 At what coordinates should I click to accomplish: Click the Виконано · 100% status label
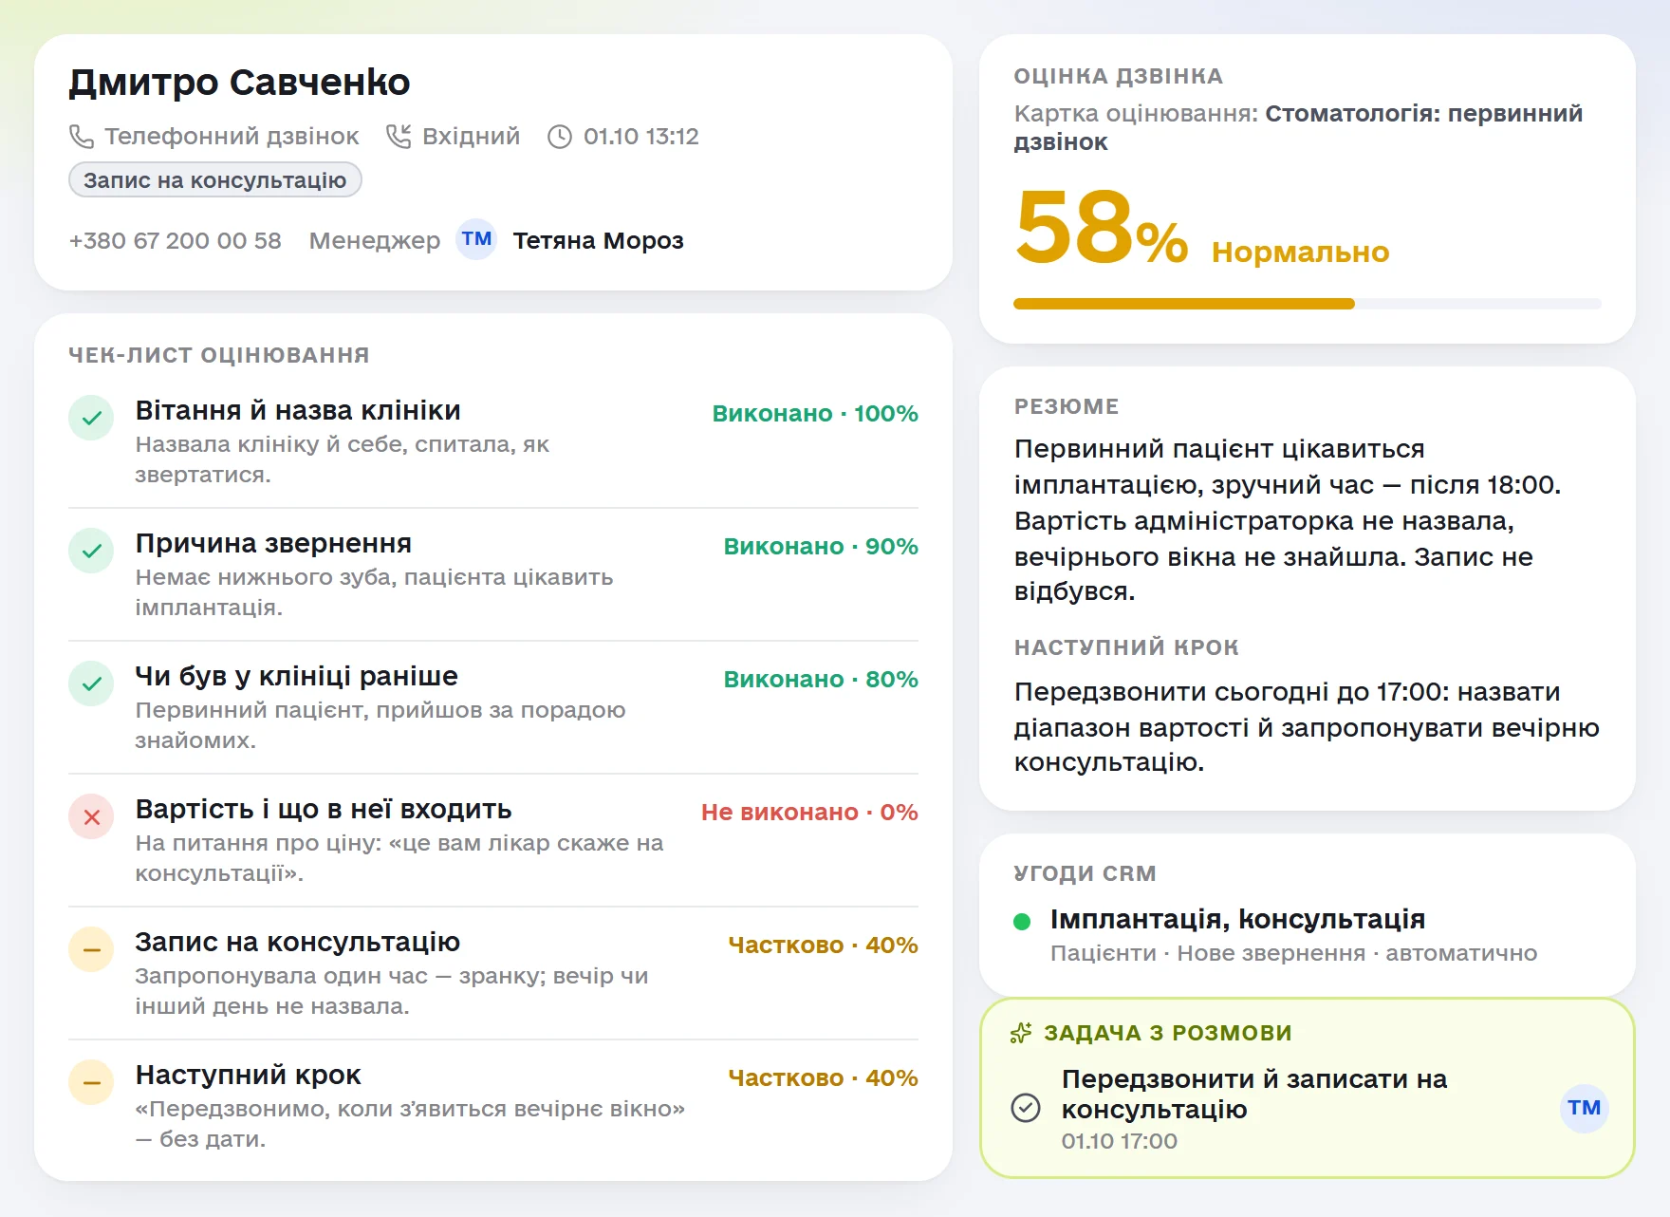pyautogui.click(x=815, y=413)
